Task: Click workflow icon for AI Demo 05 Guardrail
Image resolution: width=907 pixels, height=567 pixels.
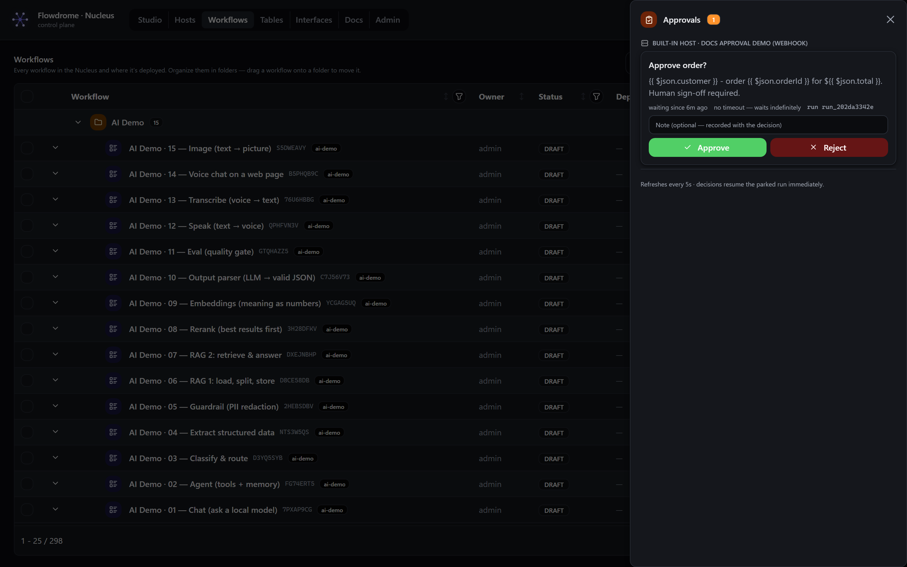Action: pos(113,406)
